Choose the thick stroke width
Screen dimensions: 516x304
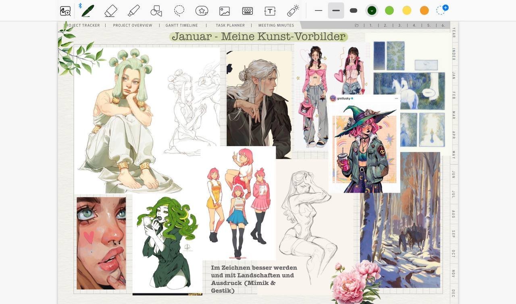point(354,10)
